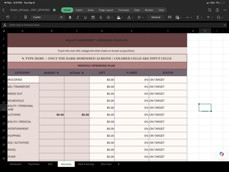Toggle strikethrough formatting
Viewport: 229px width, 172px height.
101,17
